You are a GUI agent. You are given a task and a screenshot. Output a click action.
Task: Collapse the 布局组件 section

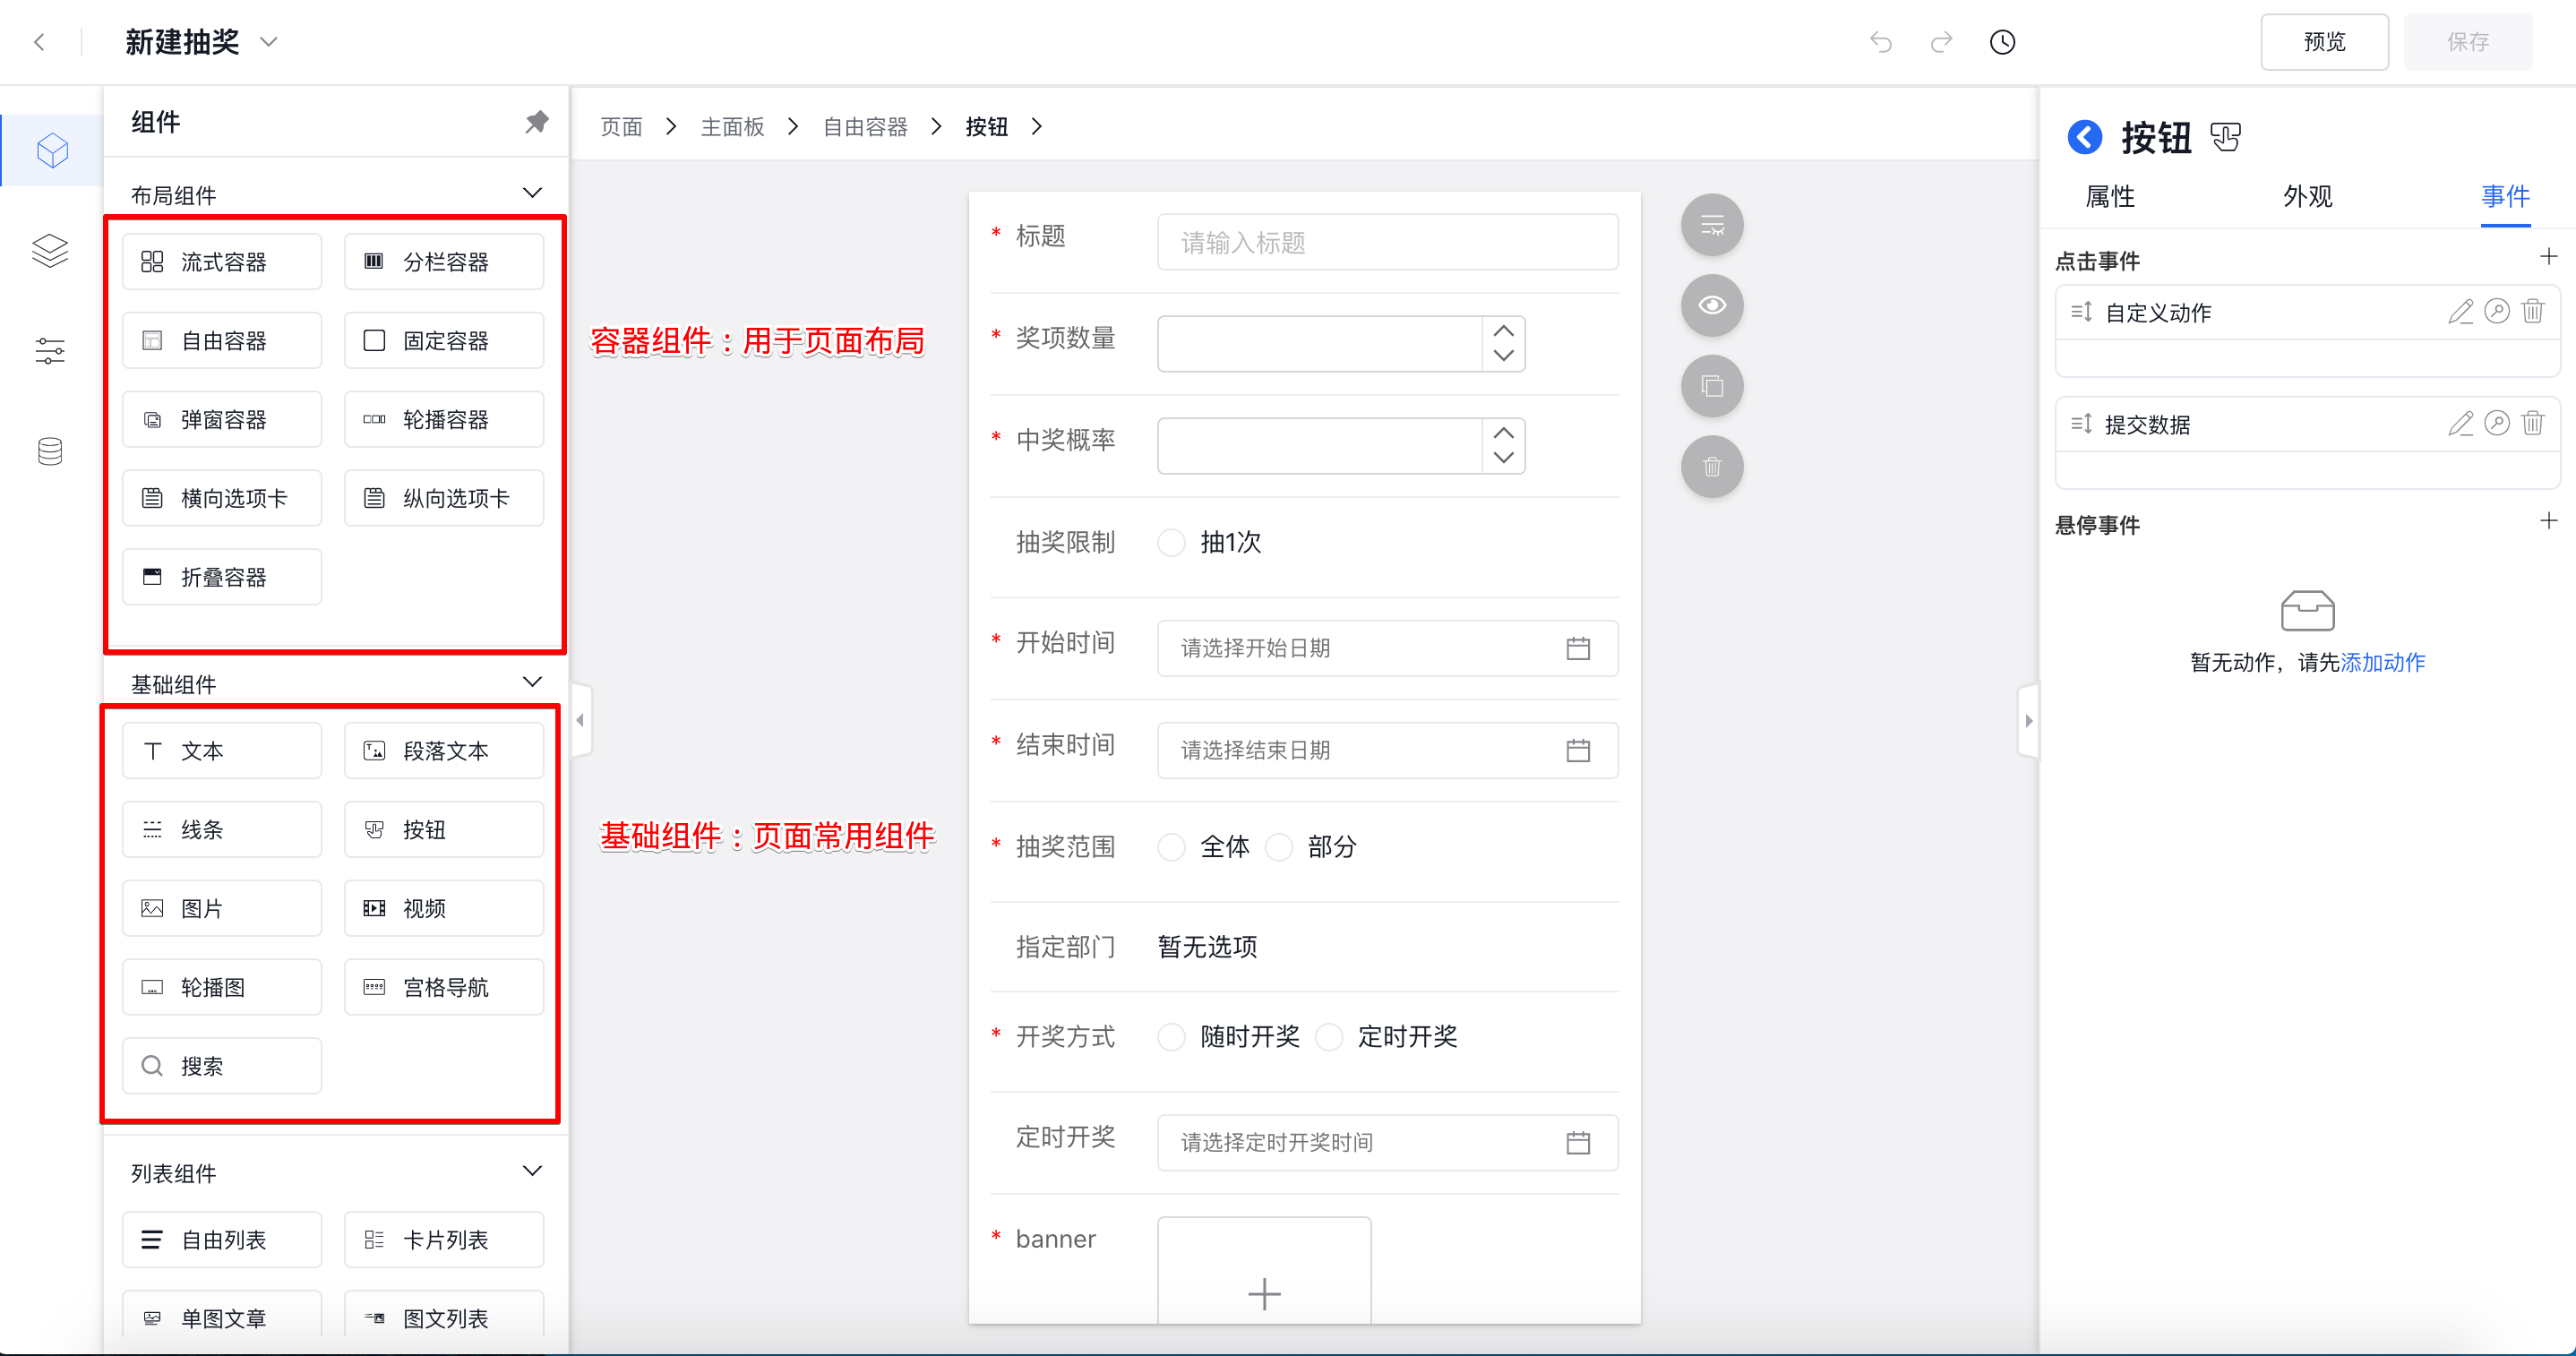pyautogui.click(x=532, y=192)
